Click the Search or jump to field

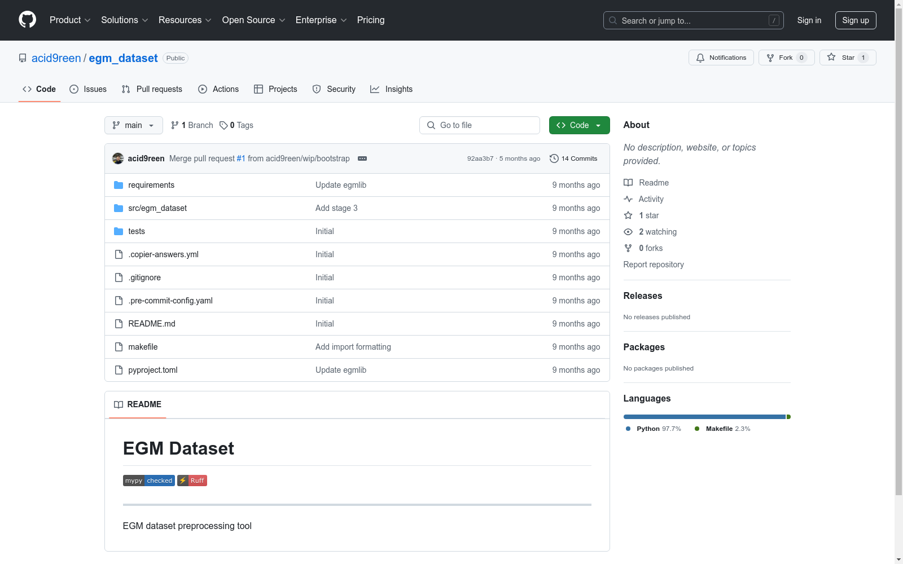coord(694,20)
